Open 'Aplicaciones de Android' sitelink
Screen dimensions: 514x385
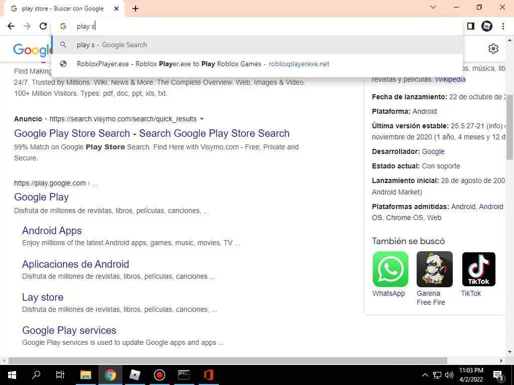(75, 264)
